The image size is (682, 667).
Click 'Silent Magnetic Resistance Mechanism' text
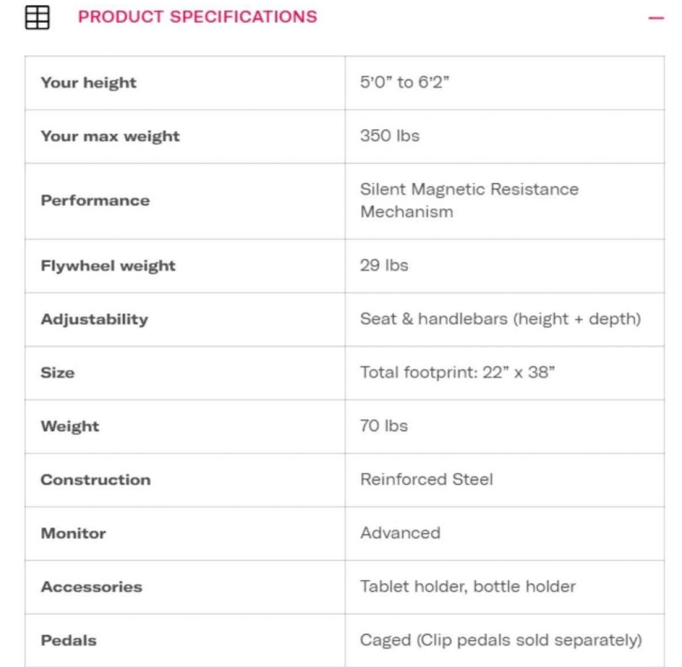(x=469, y=200)
